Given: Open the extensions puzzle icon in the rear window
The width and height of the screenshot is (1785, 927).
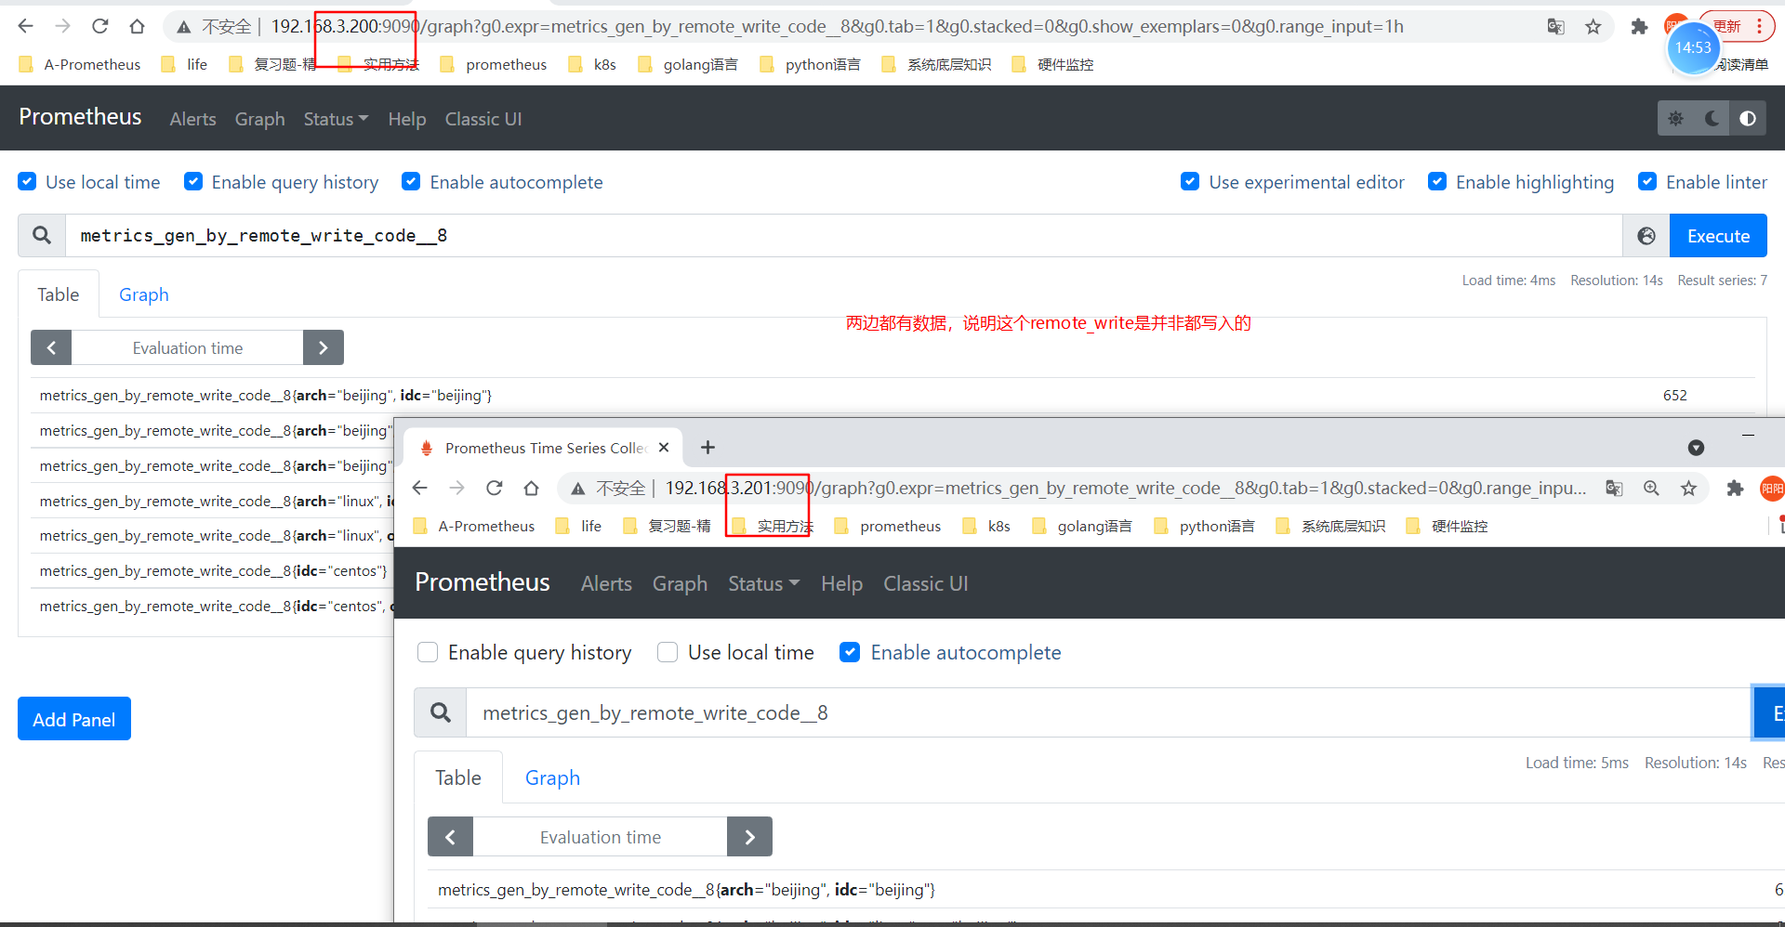Looking at the screenshot, I should (1639, 27).
